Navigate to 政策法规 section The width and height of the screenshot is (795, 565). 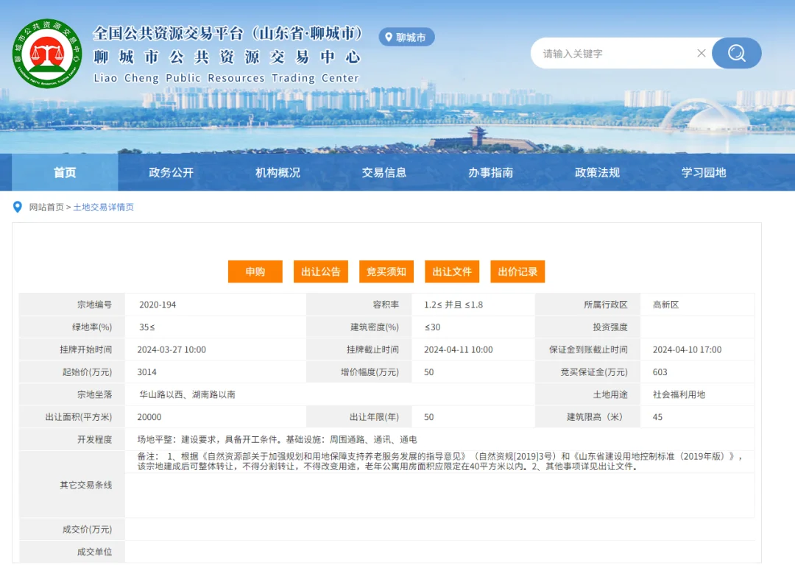click(597, 173)
